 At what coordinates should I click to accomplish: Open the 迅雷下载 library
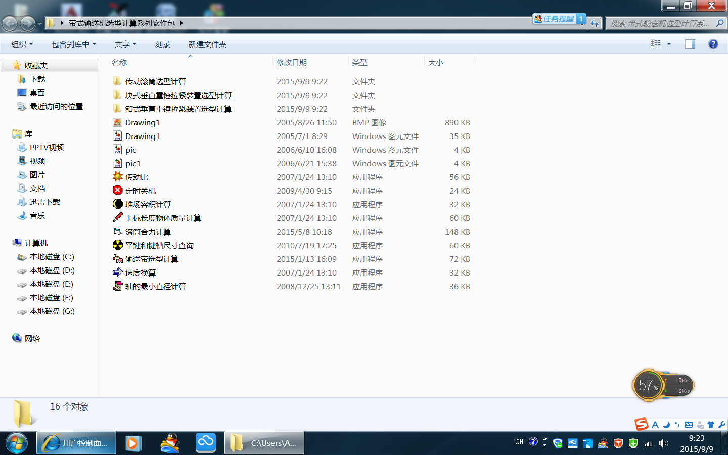point(45,202)
